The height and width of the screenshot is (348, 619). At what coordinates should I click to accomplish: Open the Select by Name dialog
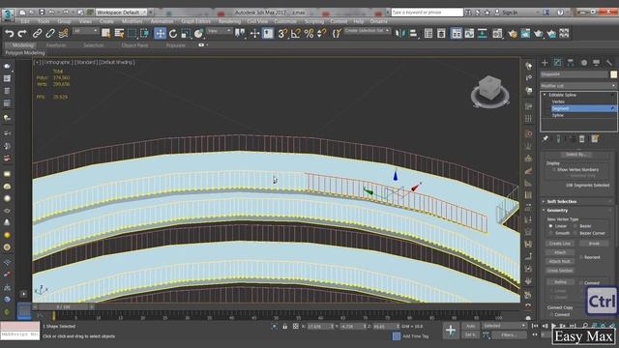119,34
